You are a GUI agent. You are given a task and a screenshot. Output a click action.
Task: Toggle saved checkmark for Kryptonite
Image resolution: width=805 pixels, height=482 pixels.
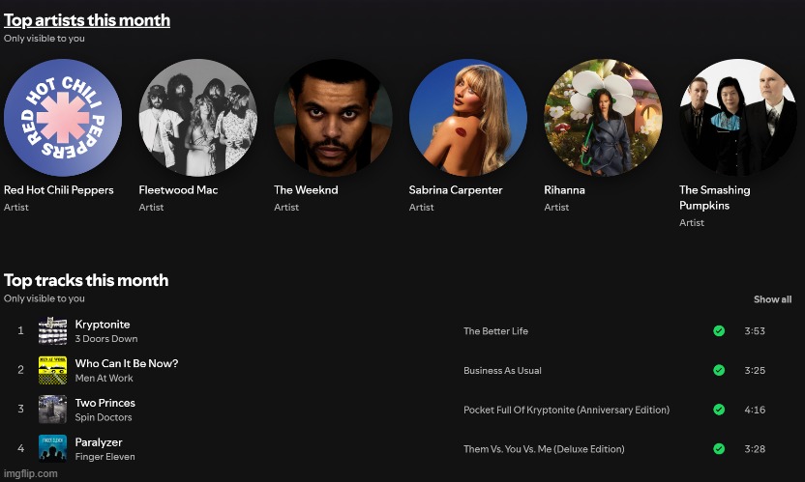click(719, 331)
